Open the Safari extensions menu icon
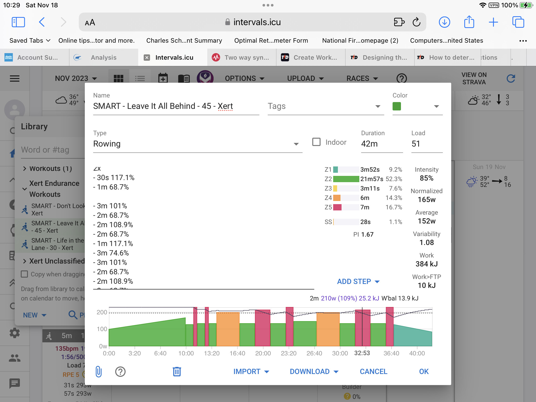The width and height of the screenshot is (536, 402). pyautogui.click(x=399, y=22)
